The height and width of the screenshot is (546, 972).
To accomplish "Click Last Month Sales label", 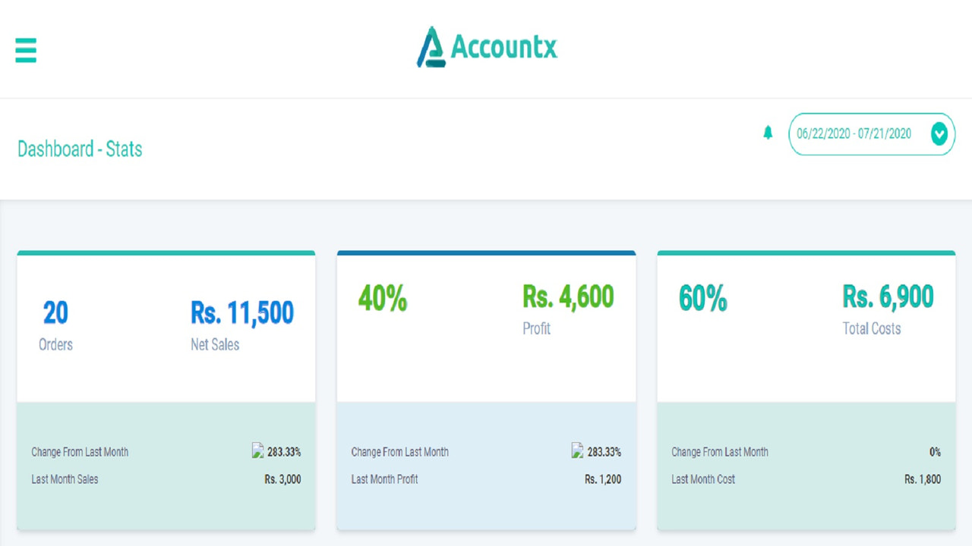I will [x=65, y=479].
